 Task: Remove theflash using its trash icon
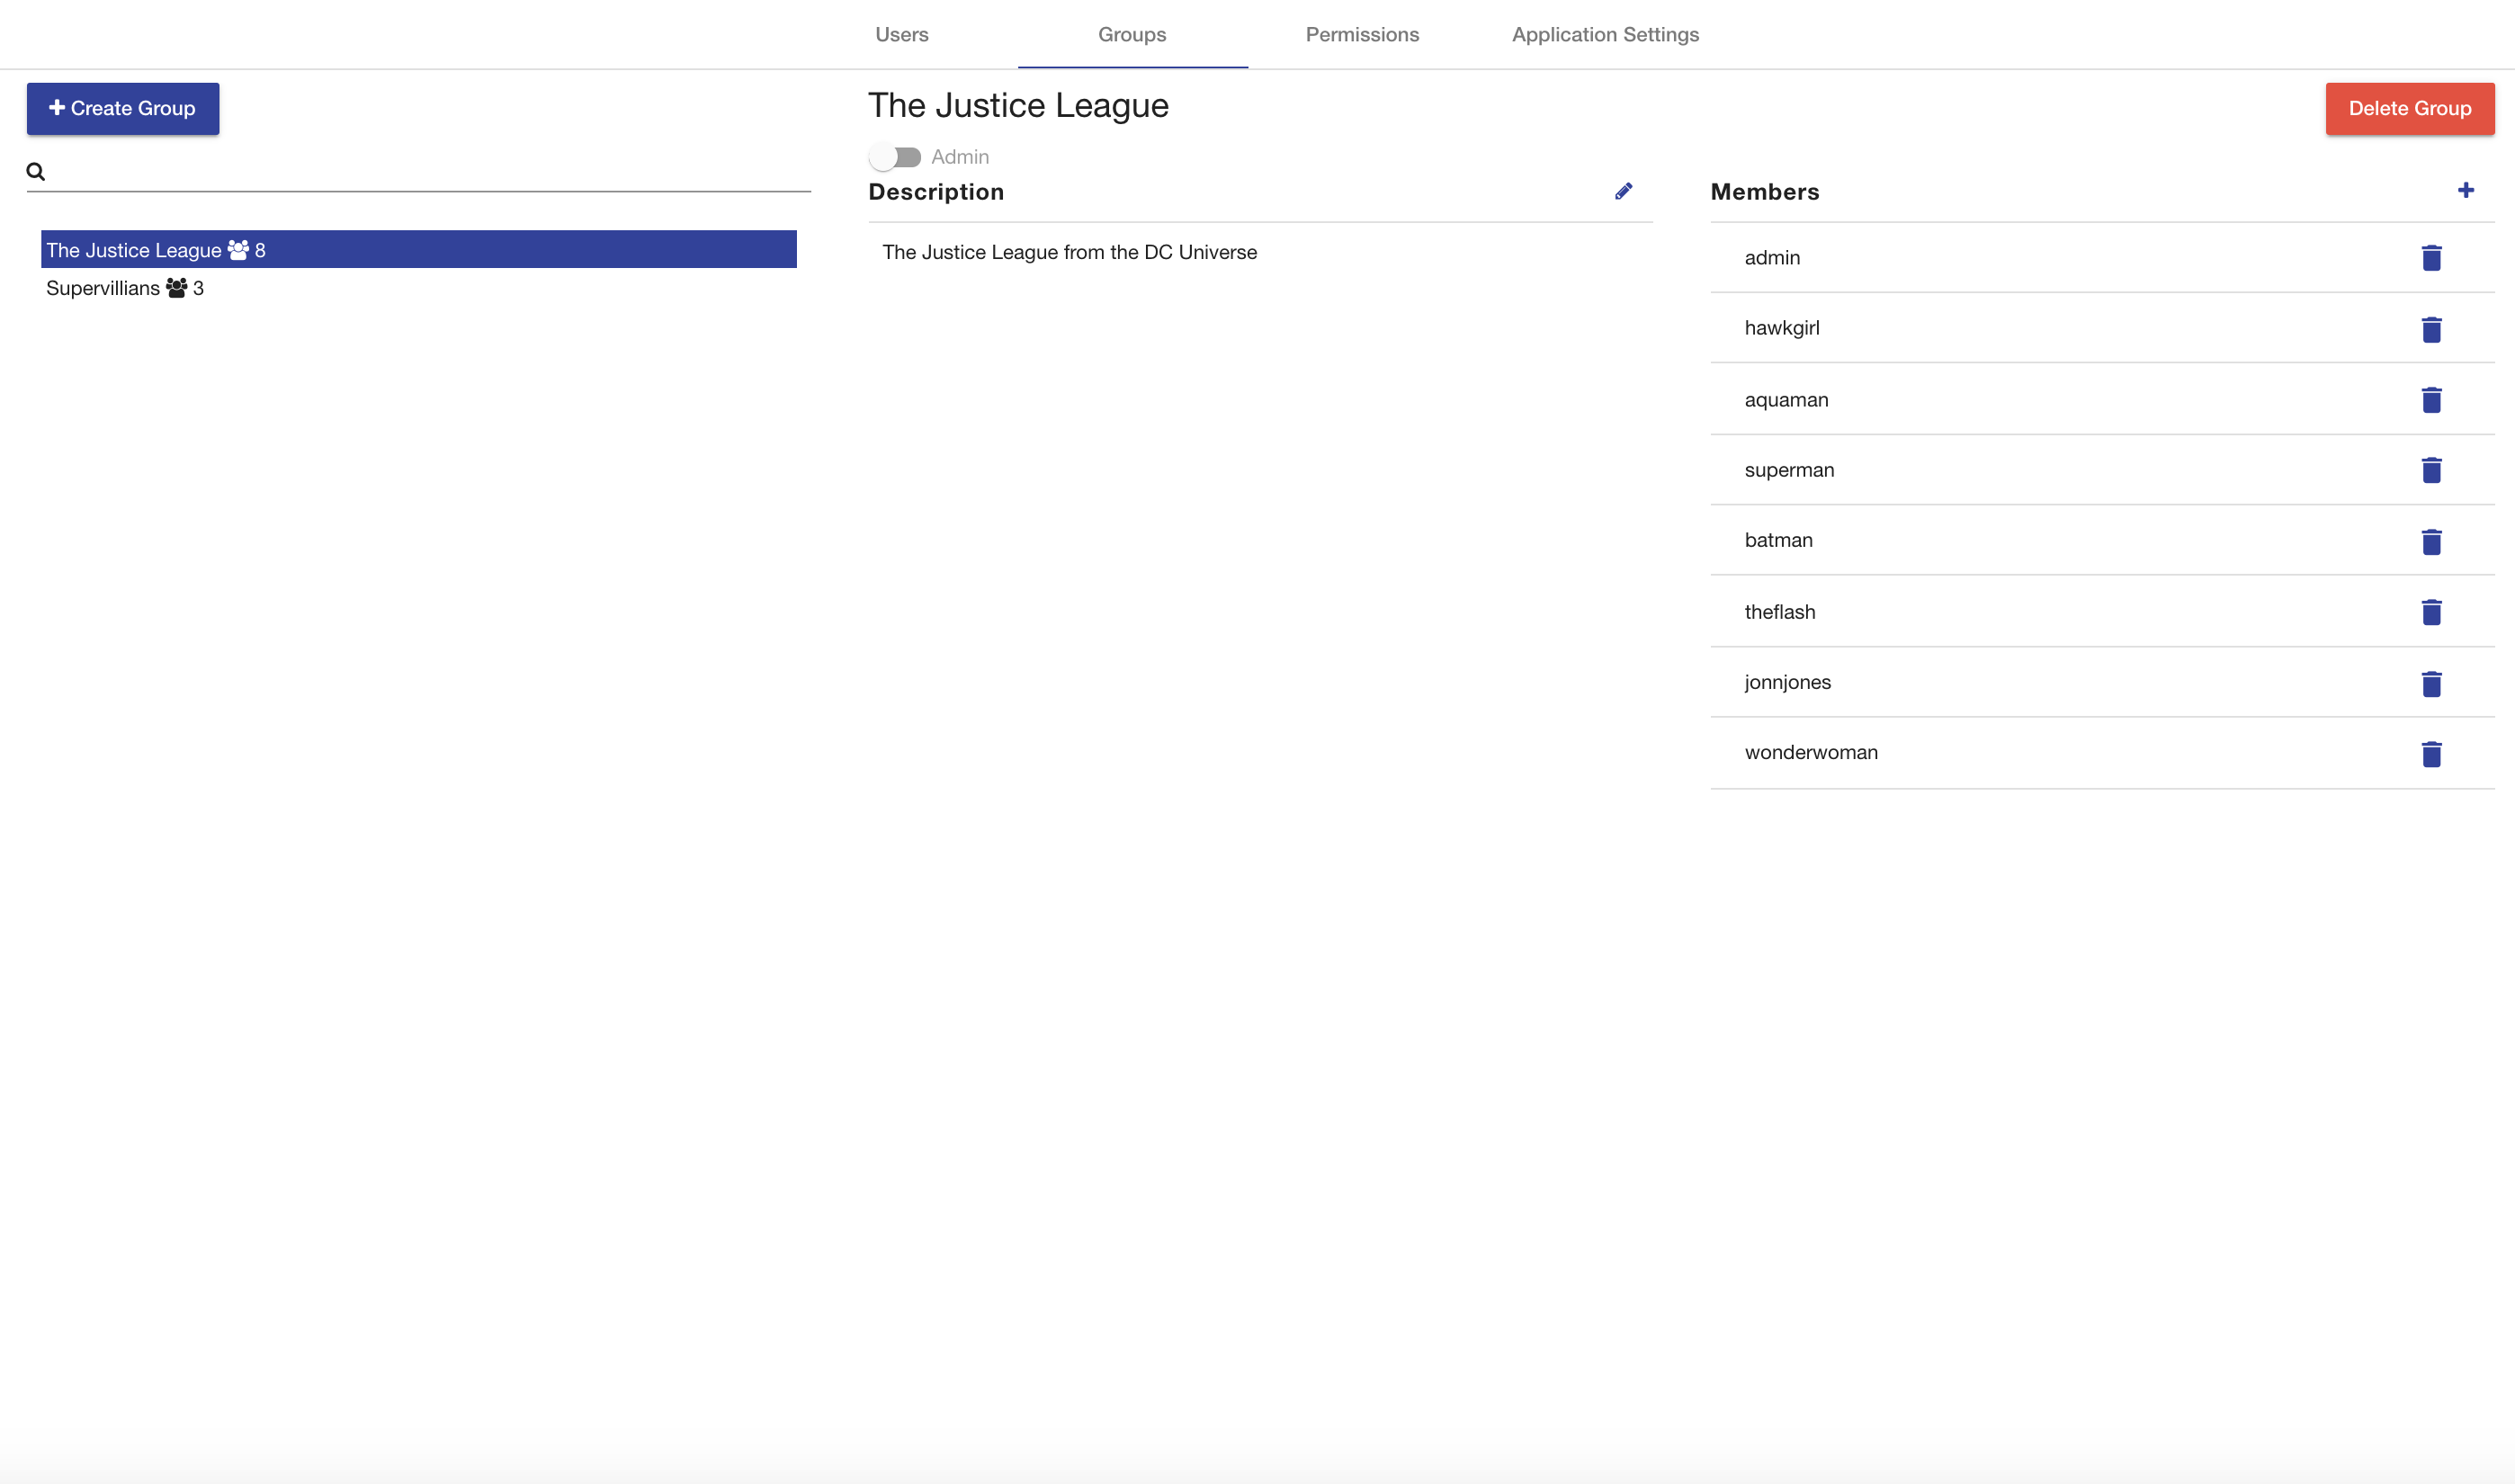click(x=2432, y=613)
